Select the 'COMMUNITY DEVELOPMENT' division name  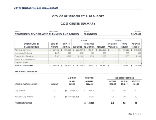(31, 34)
